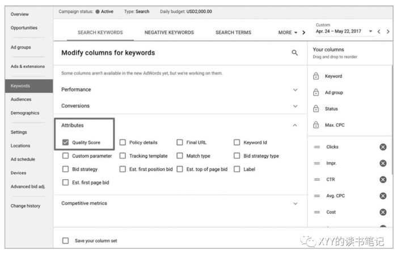Remove the Clicks column
Image resolution: width=397 pixels, height=259 pixels.
383,147
